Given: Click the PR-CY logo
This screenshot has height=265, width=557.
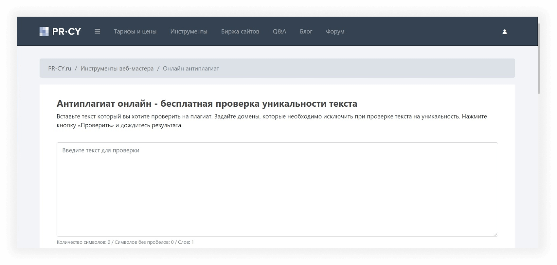Looking at the screenshot, I should coord(60,31).
